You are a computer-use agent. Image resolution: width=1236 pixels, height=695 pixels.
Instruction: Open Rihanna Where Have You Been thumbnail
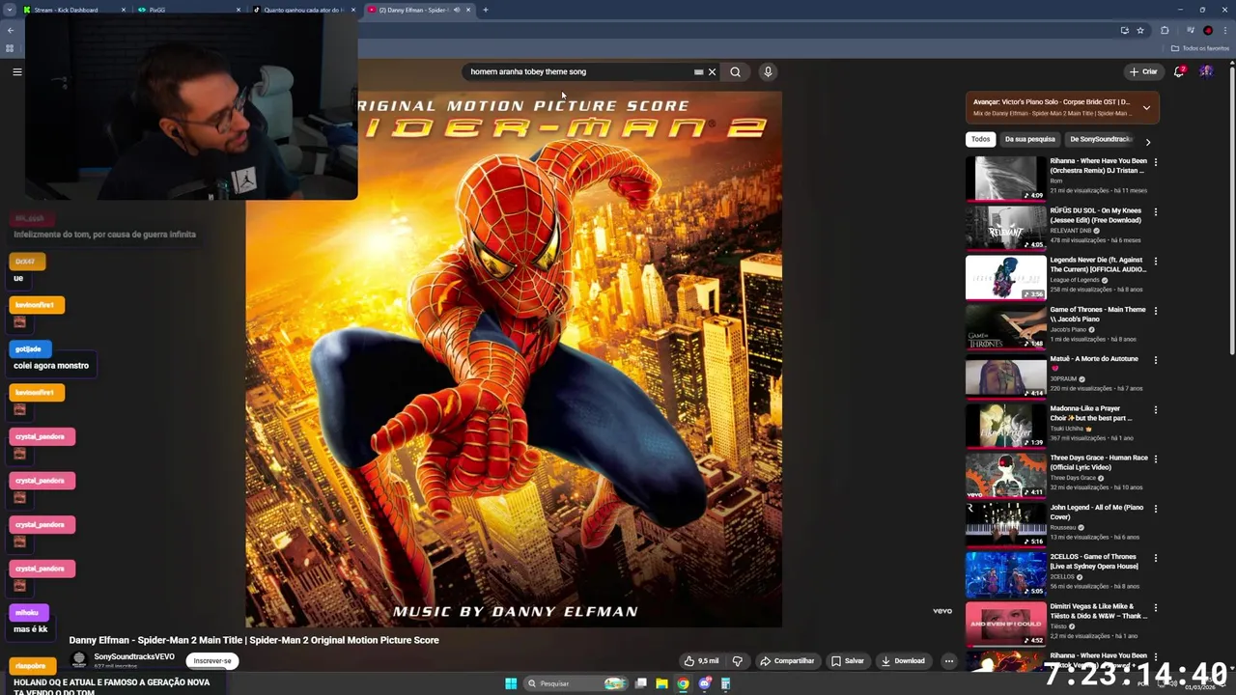(1006, 179)
